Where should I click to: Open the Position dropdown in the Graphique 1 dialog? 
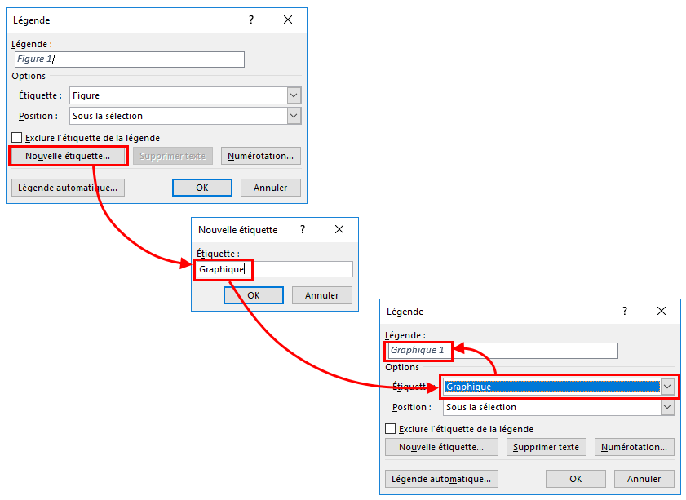click(667, 407)
